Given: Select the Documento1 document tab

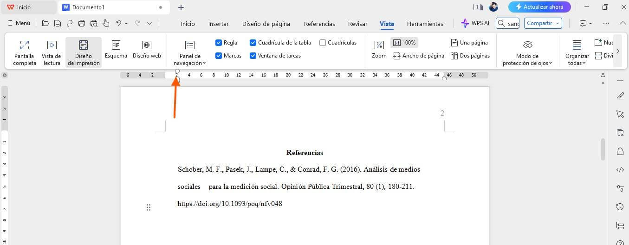Looking at the screenshot, I should point(113,7).
